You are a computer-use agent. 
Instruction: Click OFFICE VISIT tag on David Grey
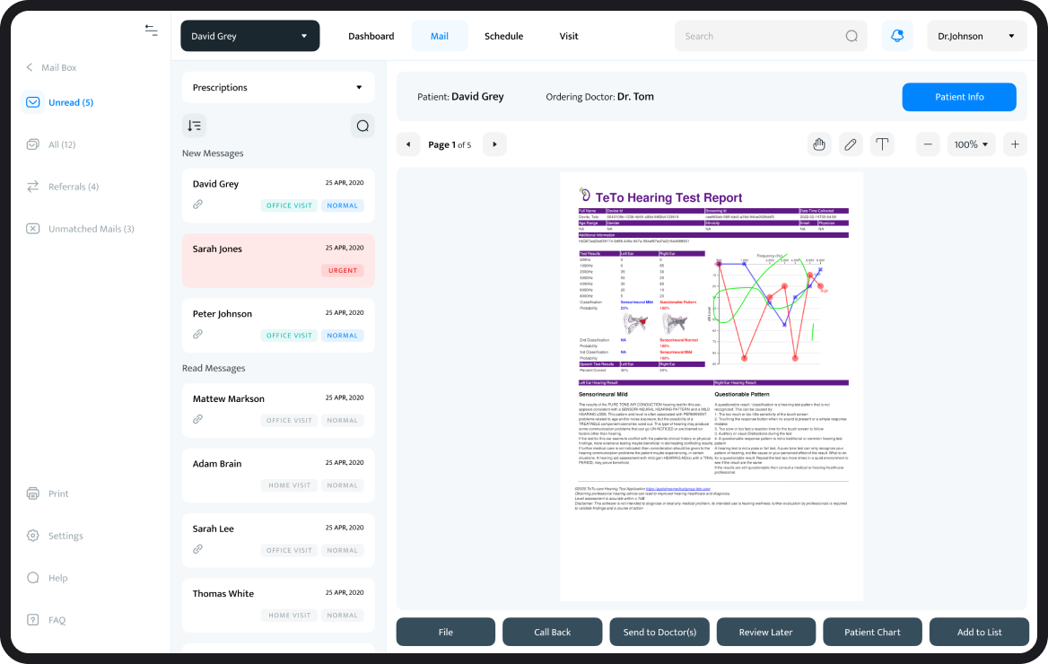[x=290, y=206]
